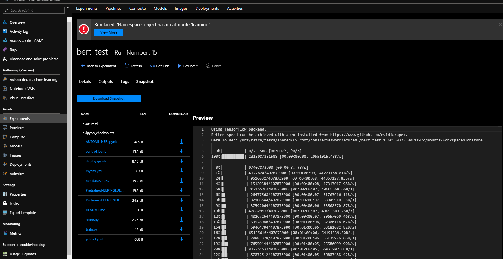503x259 pixels.
Task: Open the Outputs run tab
Action: pos(106,81)
